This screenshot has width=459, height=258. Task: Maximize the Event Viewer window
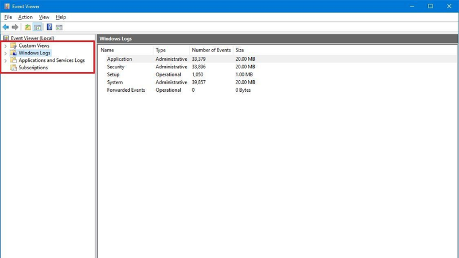pyautogui.click(x=430, y=6)
